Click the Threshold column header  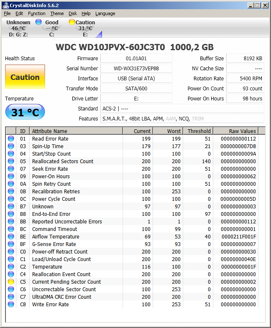[198, 131]
